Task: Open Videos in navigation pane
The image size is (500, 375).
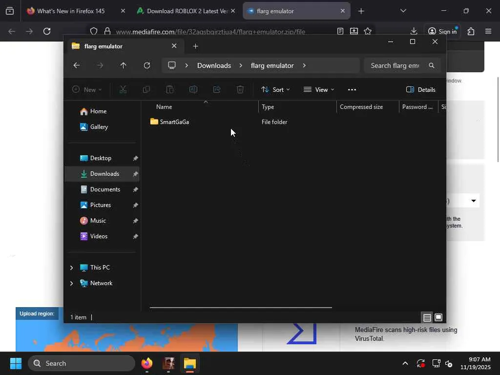Action: 99,236
